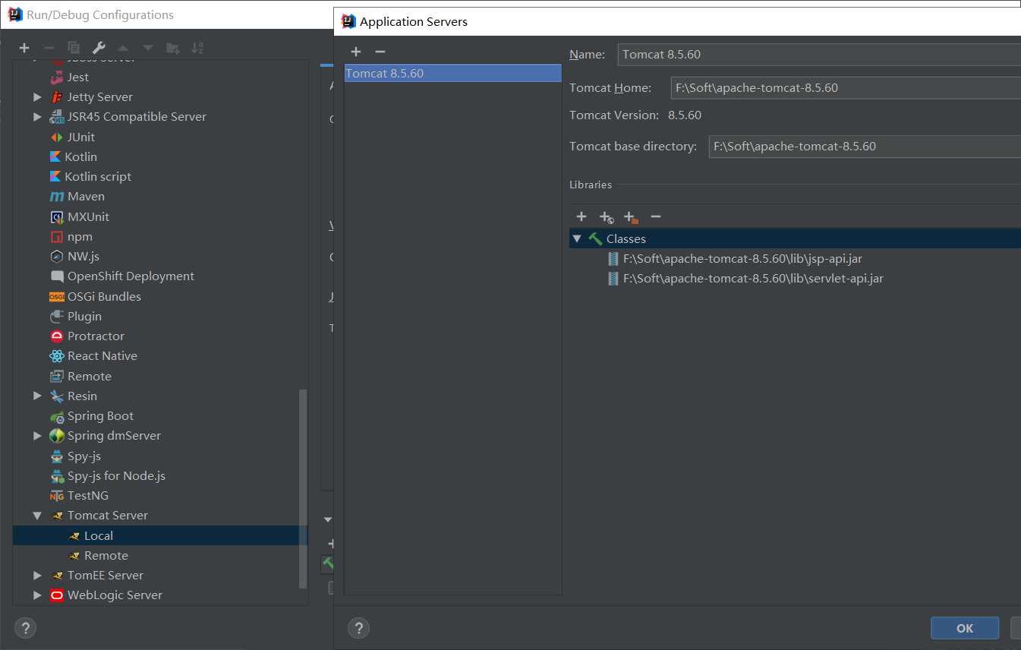This screenshot has width=1021, height=650.
Task: Select Tomcat 8.5.60 in the servers list
Action: coord(452,73)
